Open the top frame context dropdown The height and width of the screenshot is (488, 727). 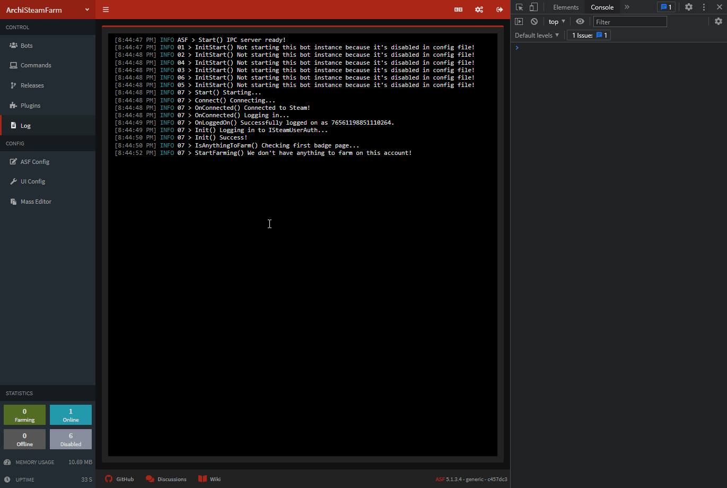(556, 21)
